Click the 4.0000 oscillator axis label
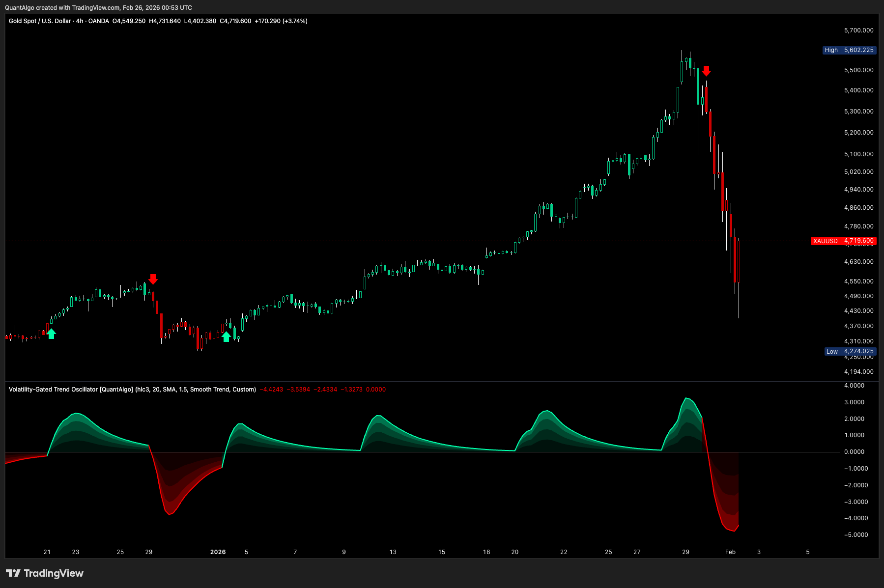 854,386
